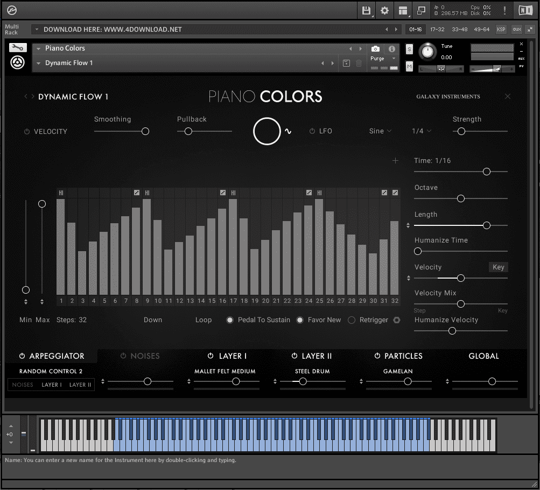
Task: Toggle the KSP button
Action: pos(501,29)
